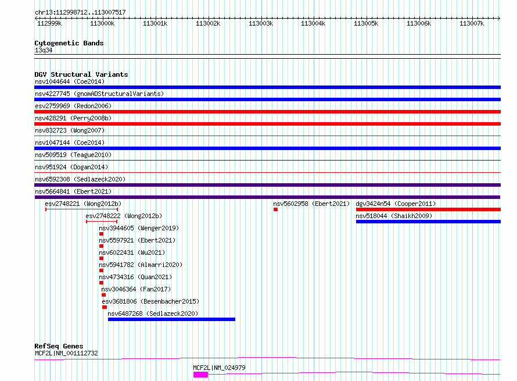Select nsv3944605 (Wenger2019) label
The width and height of the screenshot is (517, 381).
point(139,228)
